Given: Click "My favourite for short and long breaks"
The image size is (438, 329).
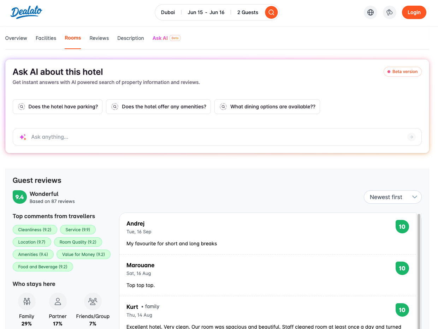Looking at the screenshot, I should pos(172,244).
